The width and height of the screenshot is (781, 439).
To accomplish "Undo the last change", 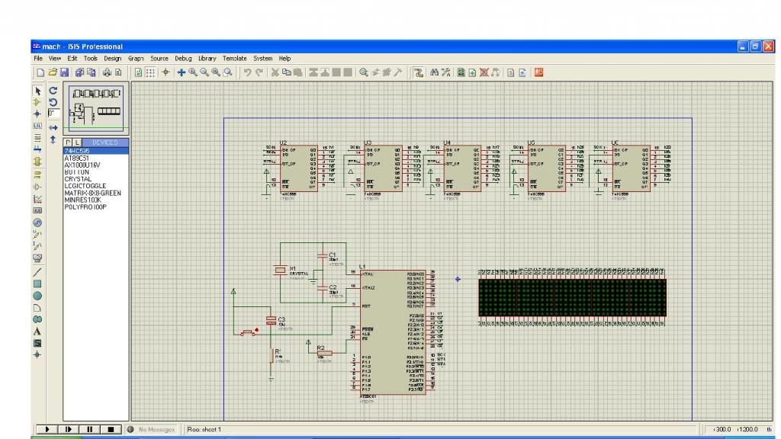I will (x=247, y=72).
